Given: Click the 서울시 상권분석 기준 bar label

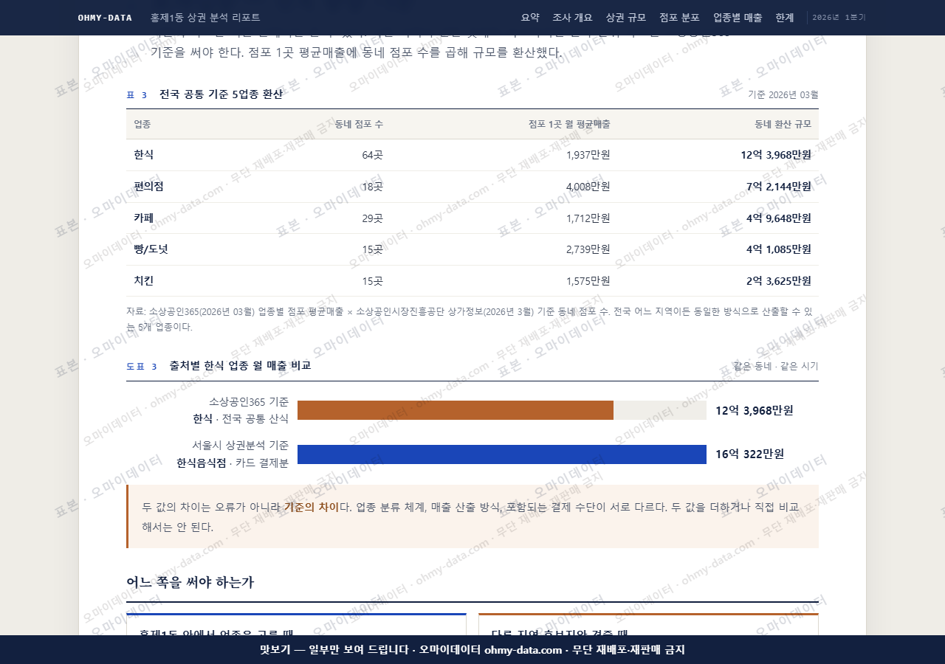Looking at the screenshot, I should click(x=241, y=446).
